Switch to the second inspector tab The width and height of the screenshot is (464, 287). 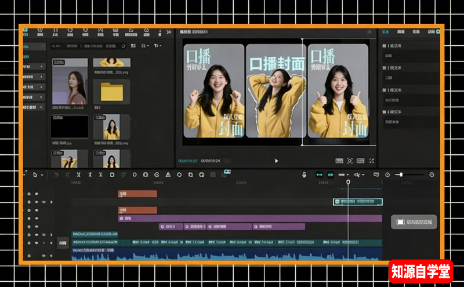click(401, 32)
